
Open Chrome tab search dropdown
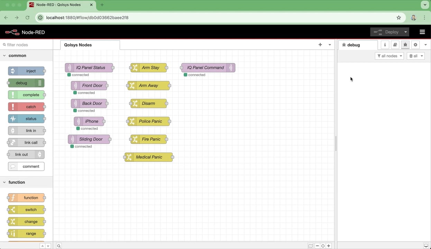(425, 5)
